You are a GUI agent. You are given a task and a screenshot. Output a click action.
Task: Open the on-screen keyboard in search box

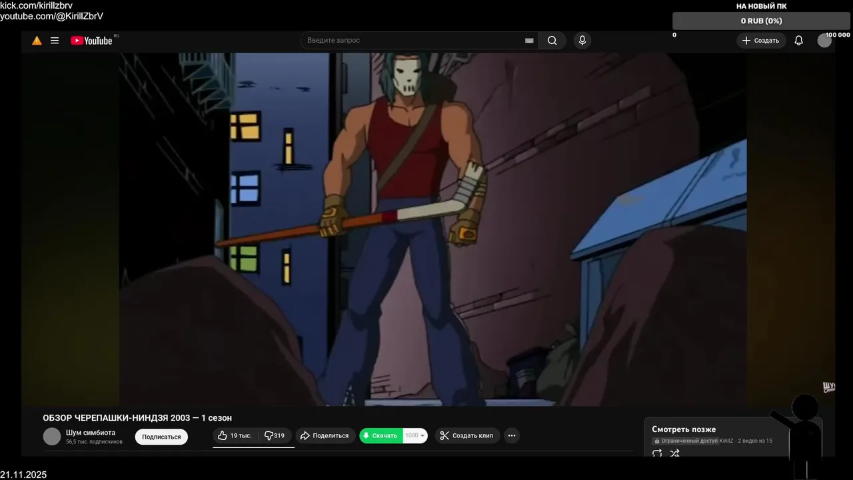point(529,41)
